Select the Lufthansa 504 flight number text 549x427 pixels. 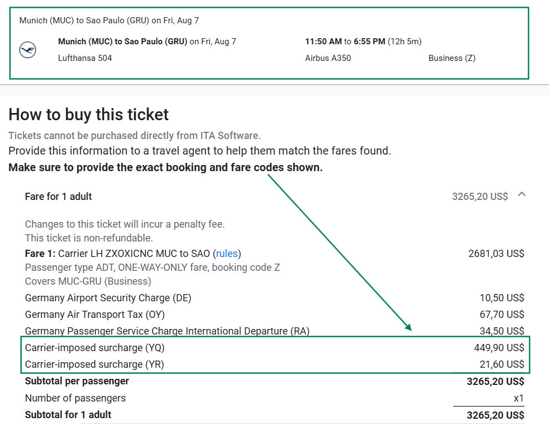coord(85,58)
